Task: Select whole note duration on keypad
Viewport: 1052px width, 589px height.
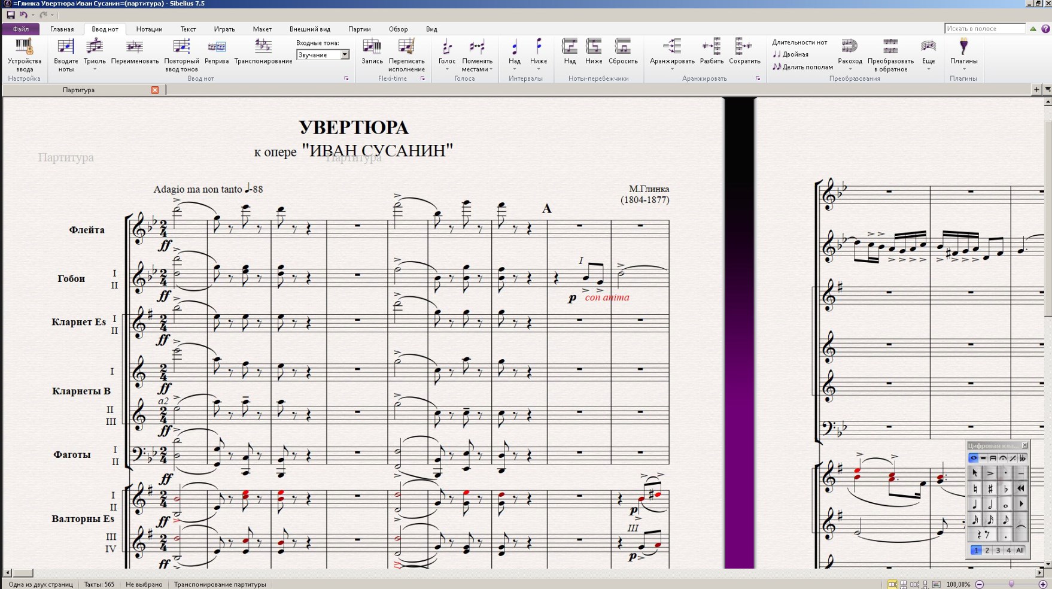Action: [x=1006, y=505]
